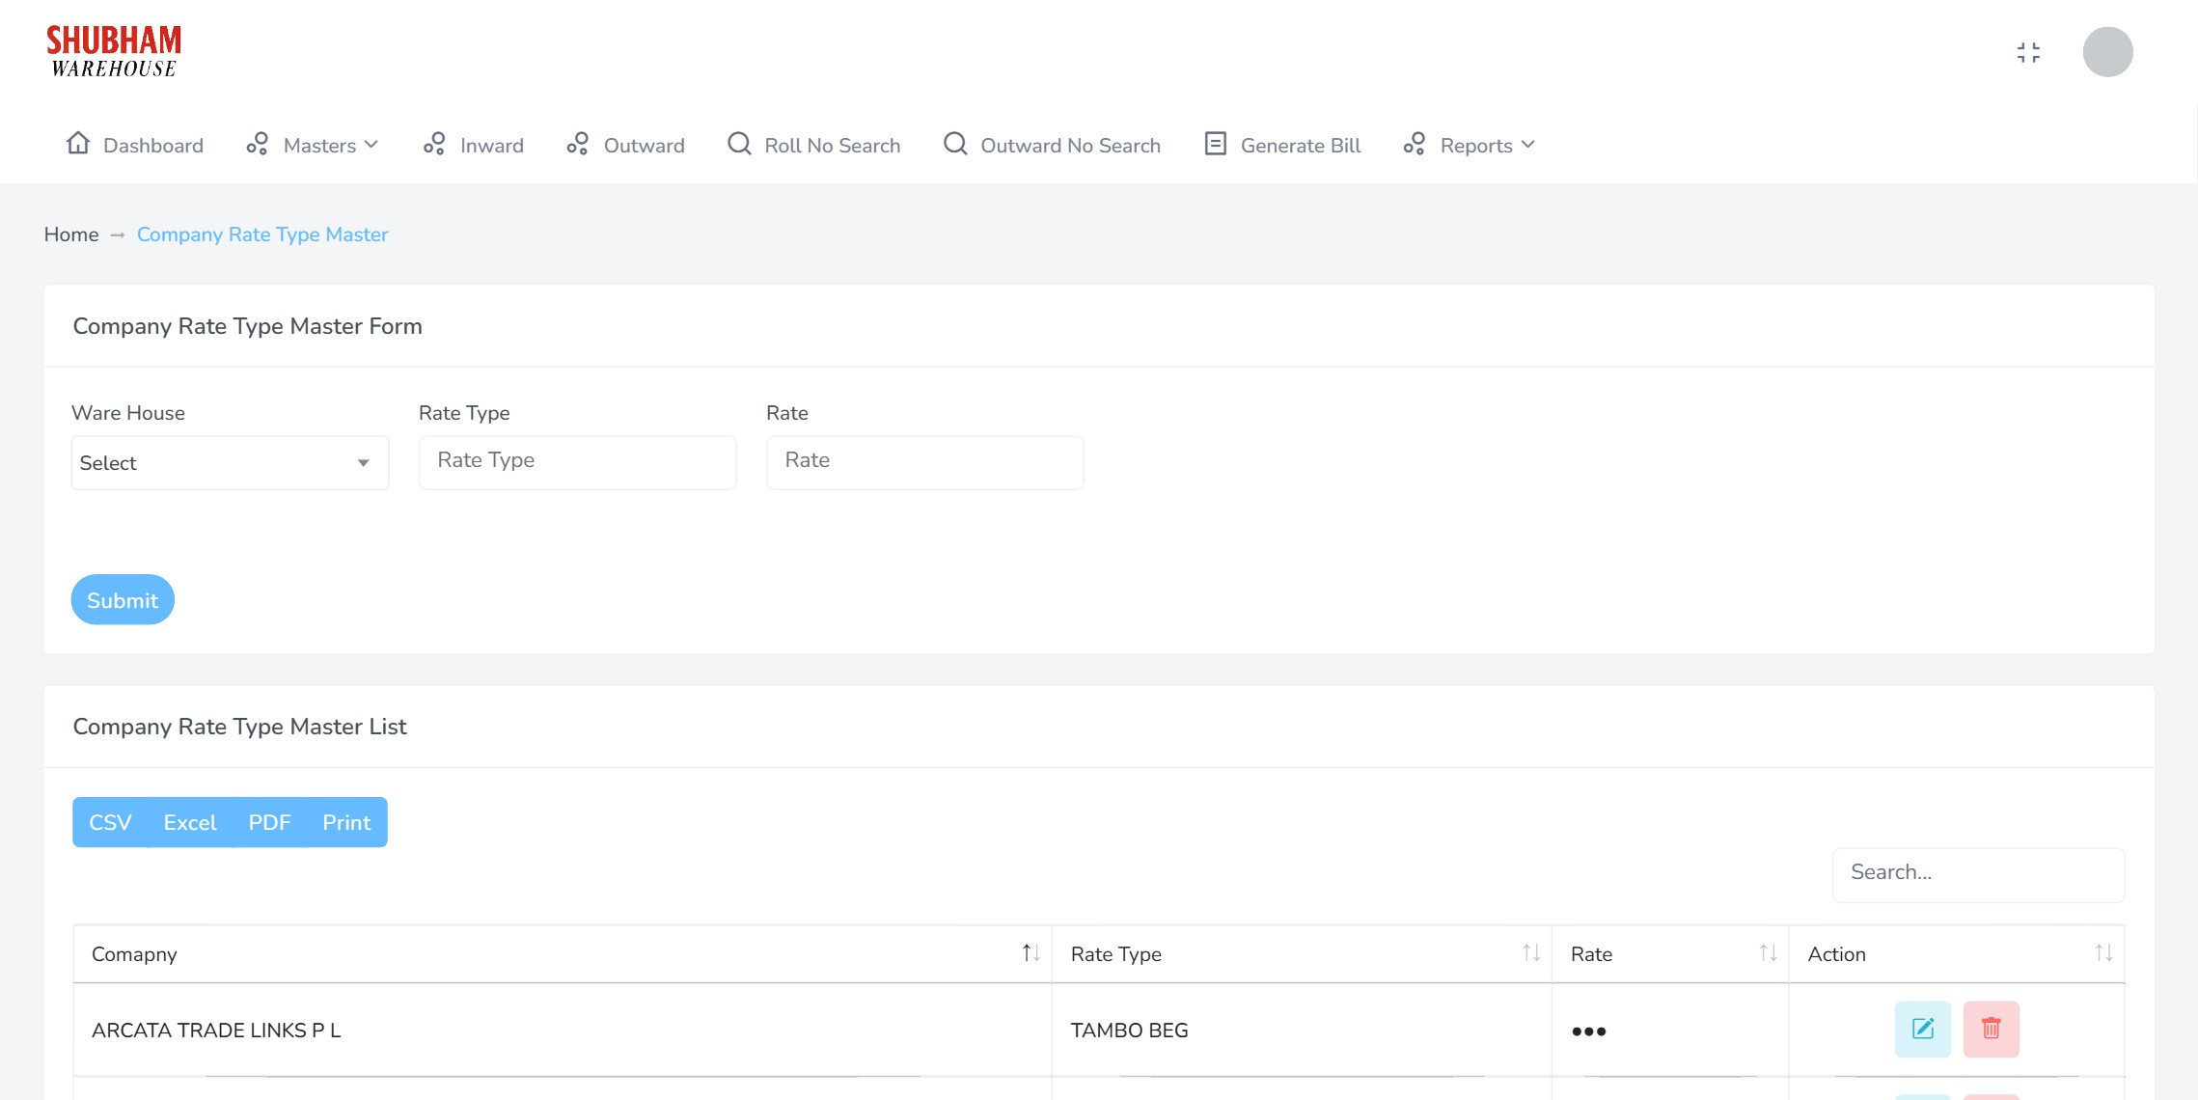Viewport: 2198px width, 1100px height.
Task: Edit the ARCATA TRADE LINKS P L row
Action: tap(1922, 1030)
